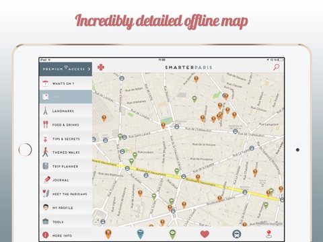The height and width of the screenshot is (242, 323).
Task: Select the Landmarks menu item
Action: click(x=66, y=111)
